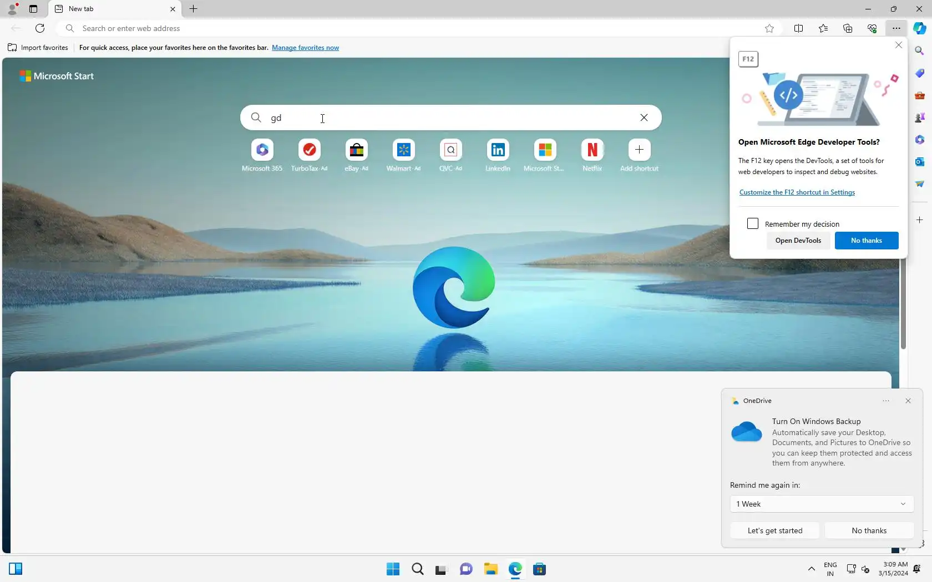Close the DevTools prompt popup

pos(899,45)
